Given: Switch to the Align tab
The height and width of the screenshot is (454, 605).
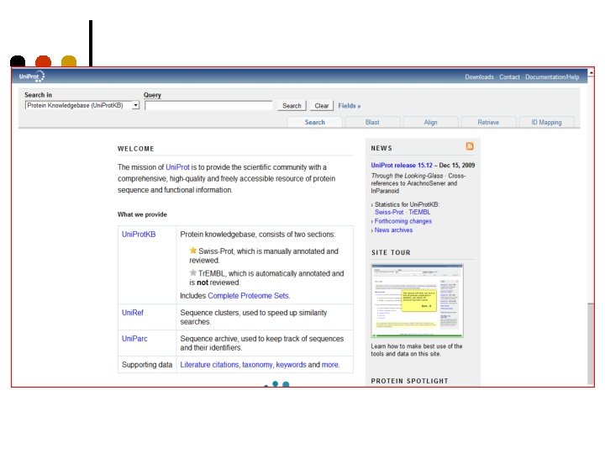Looking at the screenshot, I should pyautogui.click(x=430, y=122).
